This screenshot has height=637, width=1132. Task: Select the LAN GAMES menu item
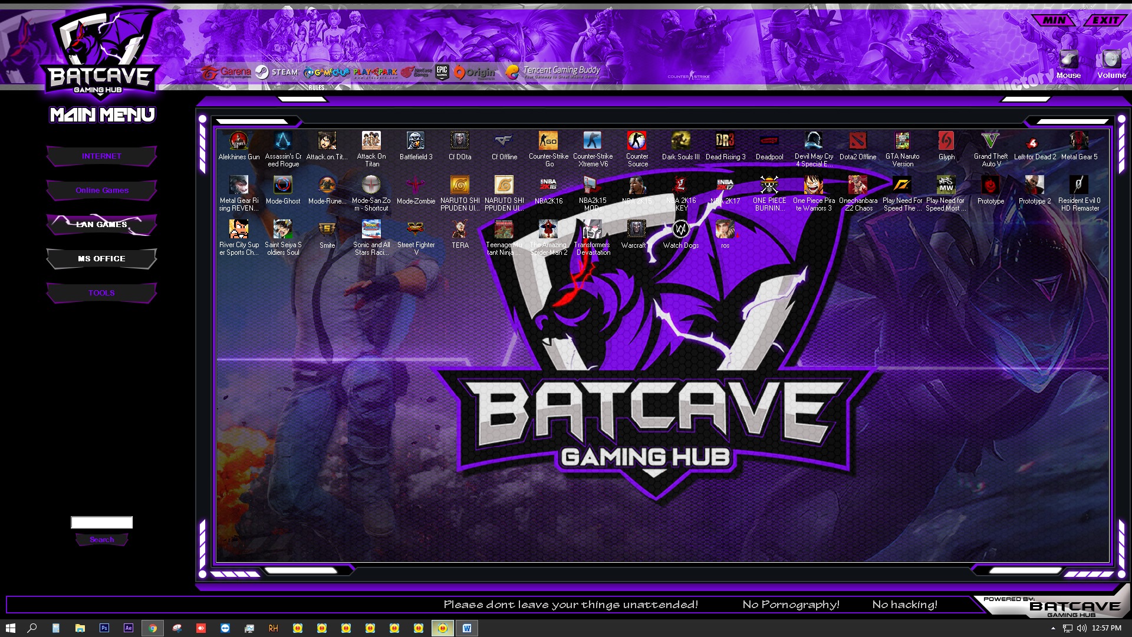pos(101,225)
